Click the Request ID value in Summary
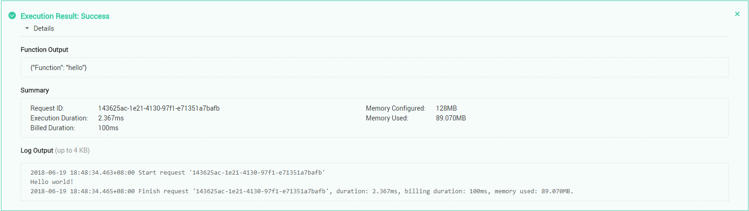Screen dimensions: 749x211 tap(158, 108)
